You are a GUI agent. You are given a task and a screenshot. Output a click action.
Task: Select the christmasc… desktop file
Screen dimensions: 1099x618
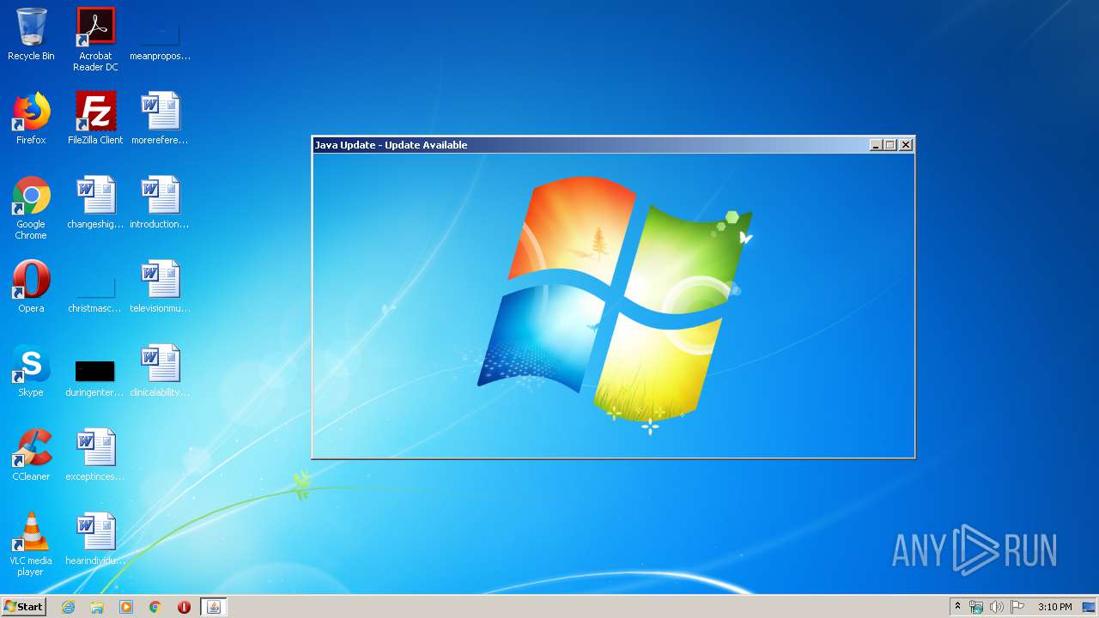point(95,287)
